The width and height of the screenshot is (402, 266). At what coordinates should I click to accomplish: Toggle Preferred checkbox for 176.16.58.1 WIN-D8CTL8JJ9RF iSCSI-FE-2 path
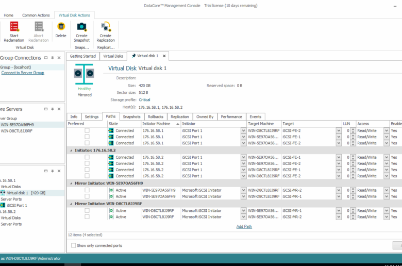pos(87,130)
